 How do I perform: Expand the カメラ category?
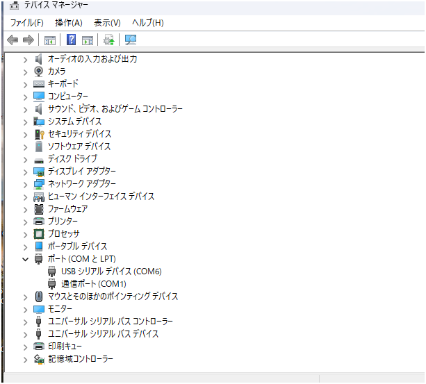pyautogui.click(x=25, y=72)
